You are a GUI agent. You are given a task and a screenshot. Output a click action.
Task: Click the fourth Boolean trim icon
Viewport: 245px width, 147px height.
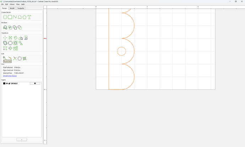tap(20, 27)
